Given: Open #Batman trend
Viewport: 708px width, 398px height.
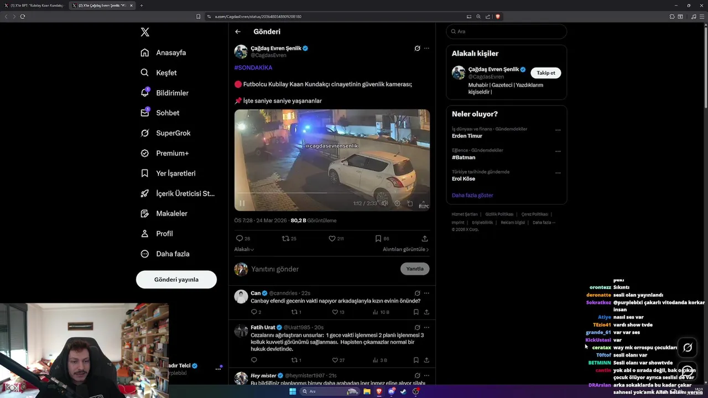Looking at the screenshot, I should pyautogui.click(x=464, y=158).
